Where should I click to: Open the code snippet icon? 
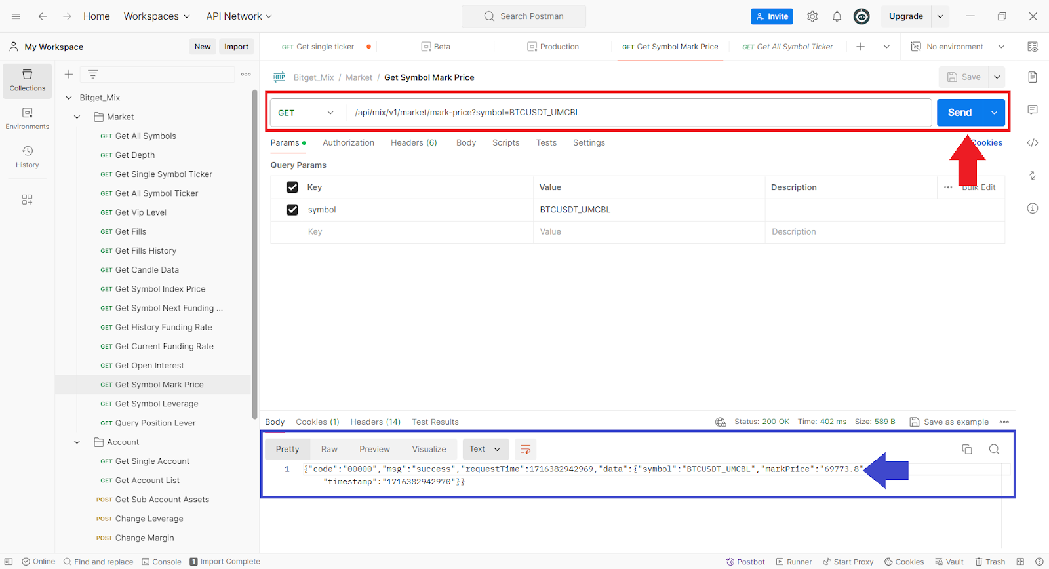pyautogui.click(x=1033, y=142)
